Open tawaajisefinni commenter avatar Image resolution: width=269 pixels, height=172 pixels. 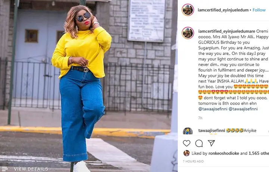click(x=188, y=131)
